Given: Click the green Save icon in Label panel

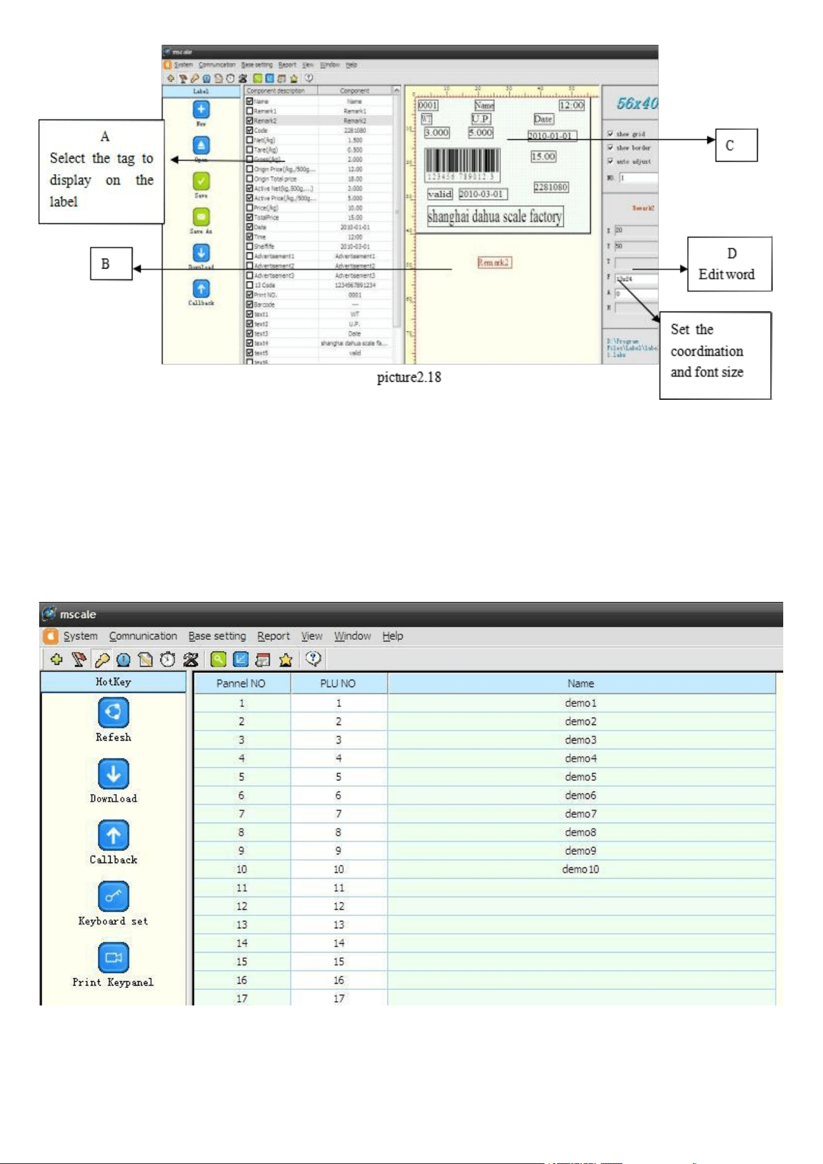Looking at the screenshot, I should (x=201, y=181).
